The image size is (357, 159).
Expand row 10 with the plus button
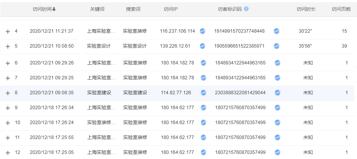pyautogui.click(x=8, y=123)
